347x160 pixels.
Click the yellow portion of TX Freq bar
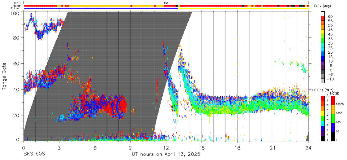[x=243, y=8]
